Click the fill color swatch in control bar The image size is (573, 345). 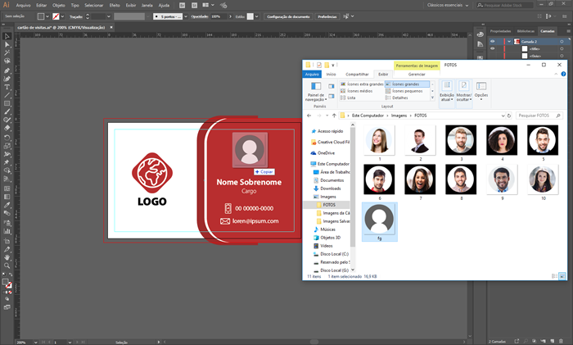41,16
